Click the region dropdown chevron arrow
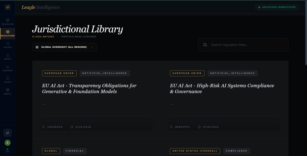307x156 pixels. 92,47
